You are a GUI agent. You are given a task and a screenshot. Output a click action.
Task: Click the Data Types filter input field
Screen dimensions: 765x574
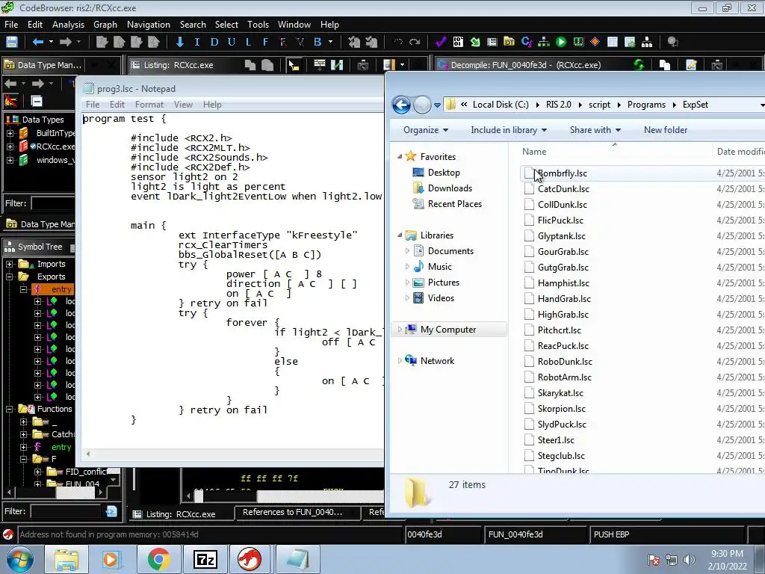point(53,203)
